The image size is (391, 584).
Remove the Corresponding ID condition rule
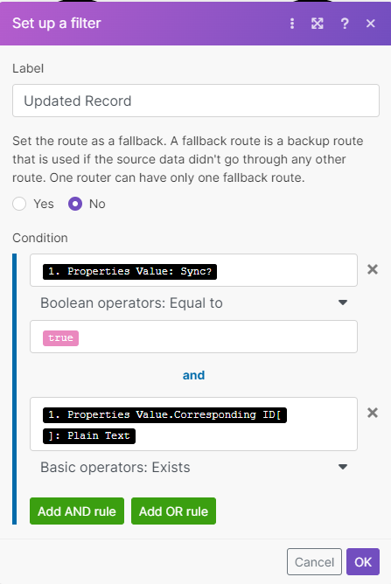373,413
